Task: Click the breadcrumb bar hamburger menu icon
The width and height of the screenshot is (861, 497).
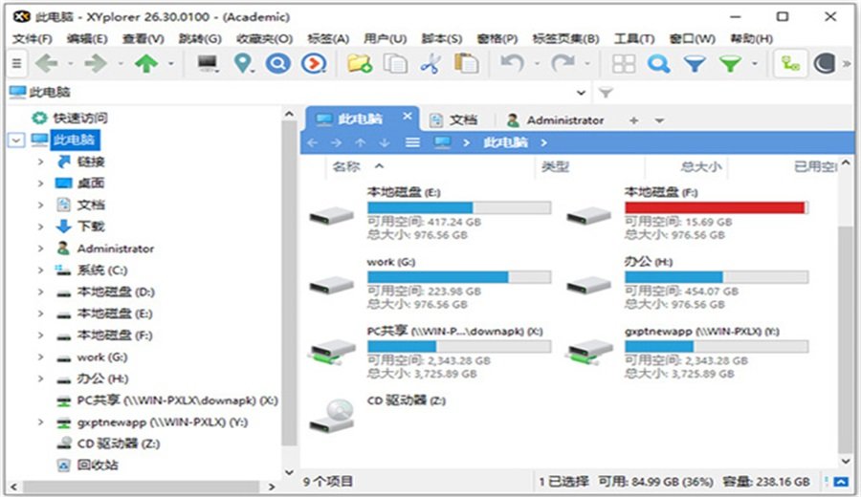Action: tap(412, 142)
